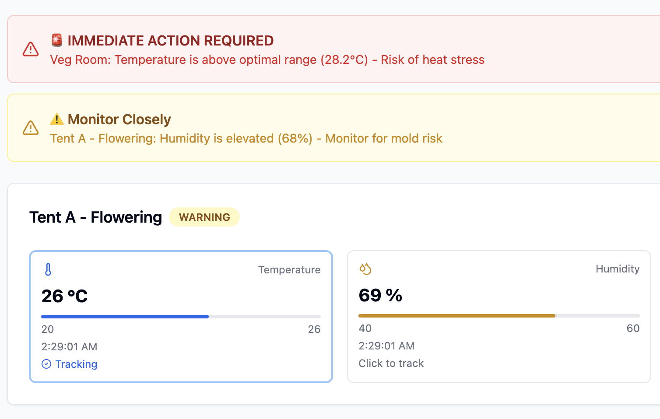
Task: Click the thermometer icon in Temperature card
Action: [x=48, y=269]
